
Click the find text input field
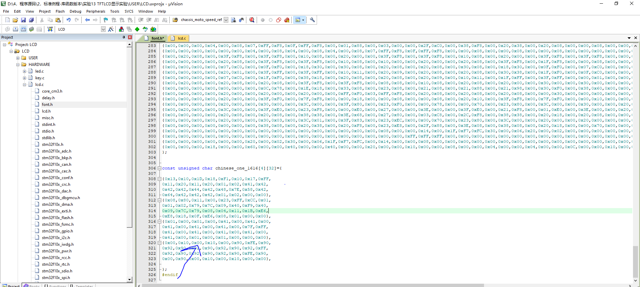[201, 20]
